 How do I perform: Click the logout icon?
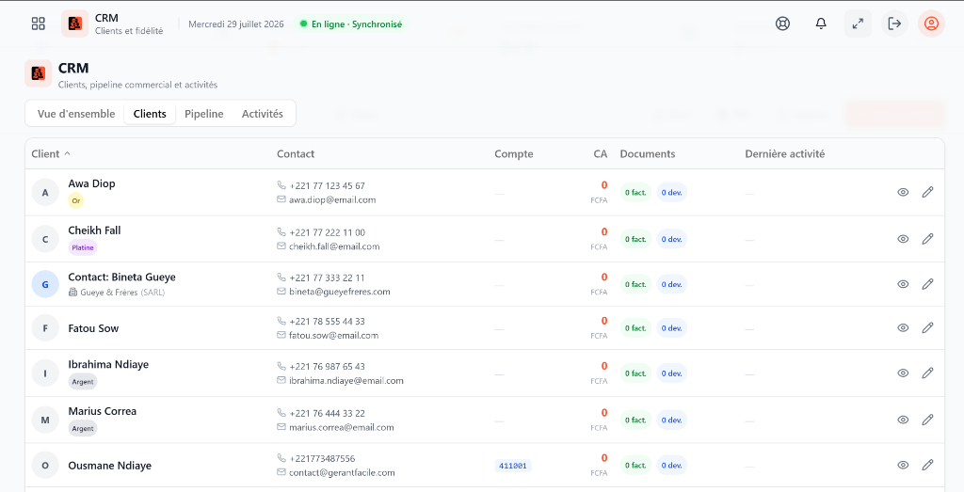[x=894, y=24]
